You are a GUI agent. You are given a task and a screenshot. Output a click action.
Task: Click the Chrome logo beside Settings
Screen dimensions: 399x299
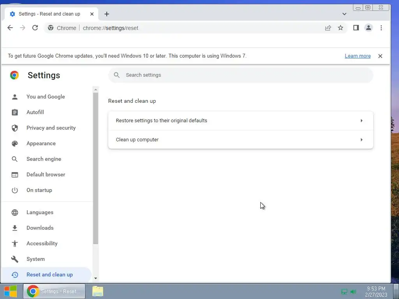click(14, 75)
